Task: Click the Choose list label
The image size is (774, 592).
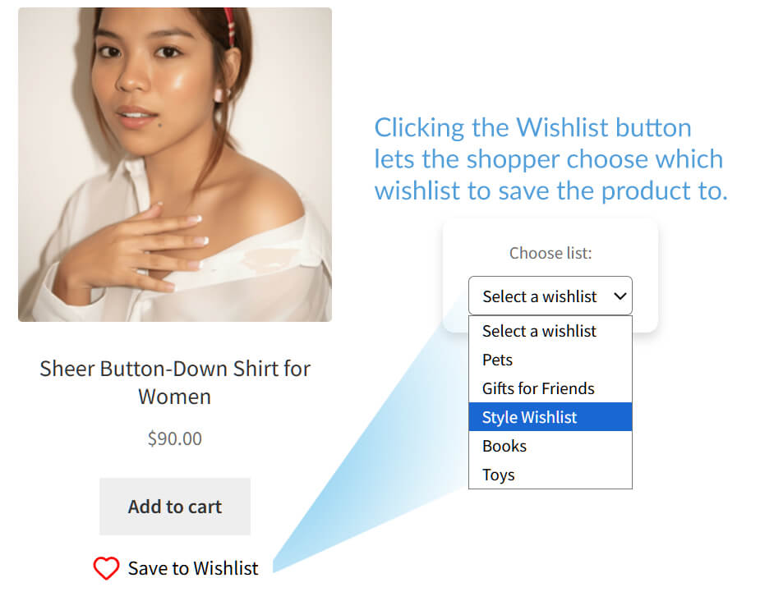Action: tap(550, 253)
